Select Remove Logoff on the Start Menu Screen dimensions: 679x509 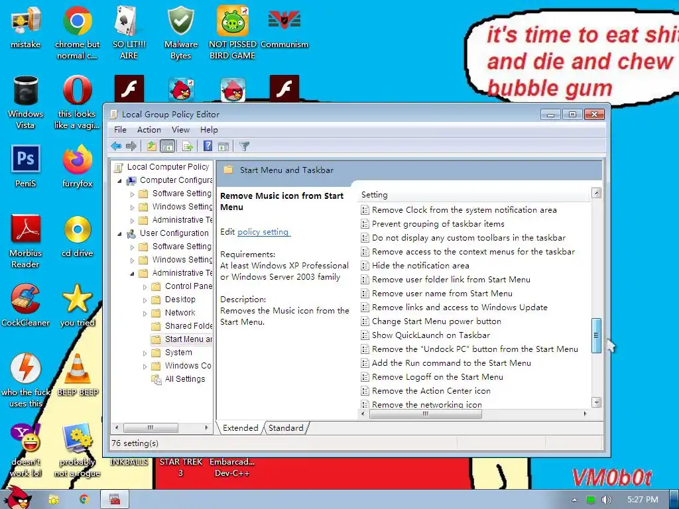[438, 377]
